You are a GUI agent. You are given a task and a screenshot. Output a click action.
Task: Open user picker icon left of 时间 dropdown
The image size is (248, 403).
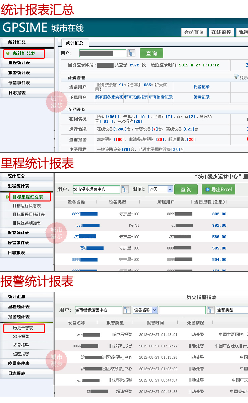point(125,189)
